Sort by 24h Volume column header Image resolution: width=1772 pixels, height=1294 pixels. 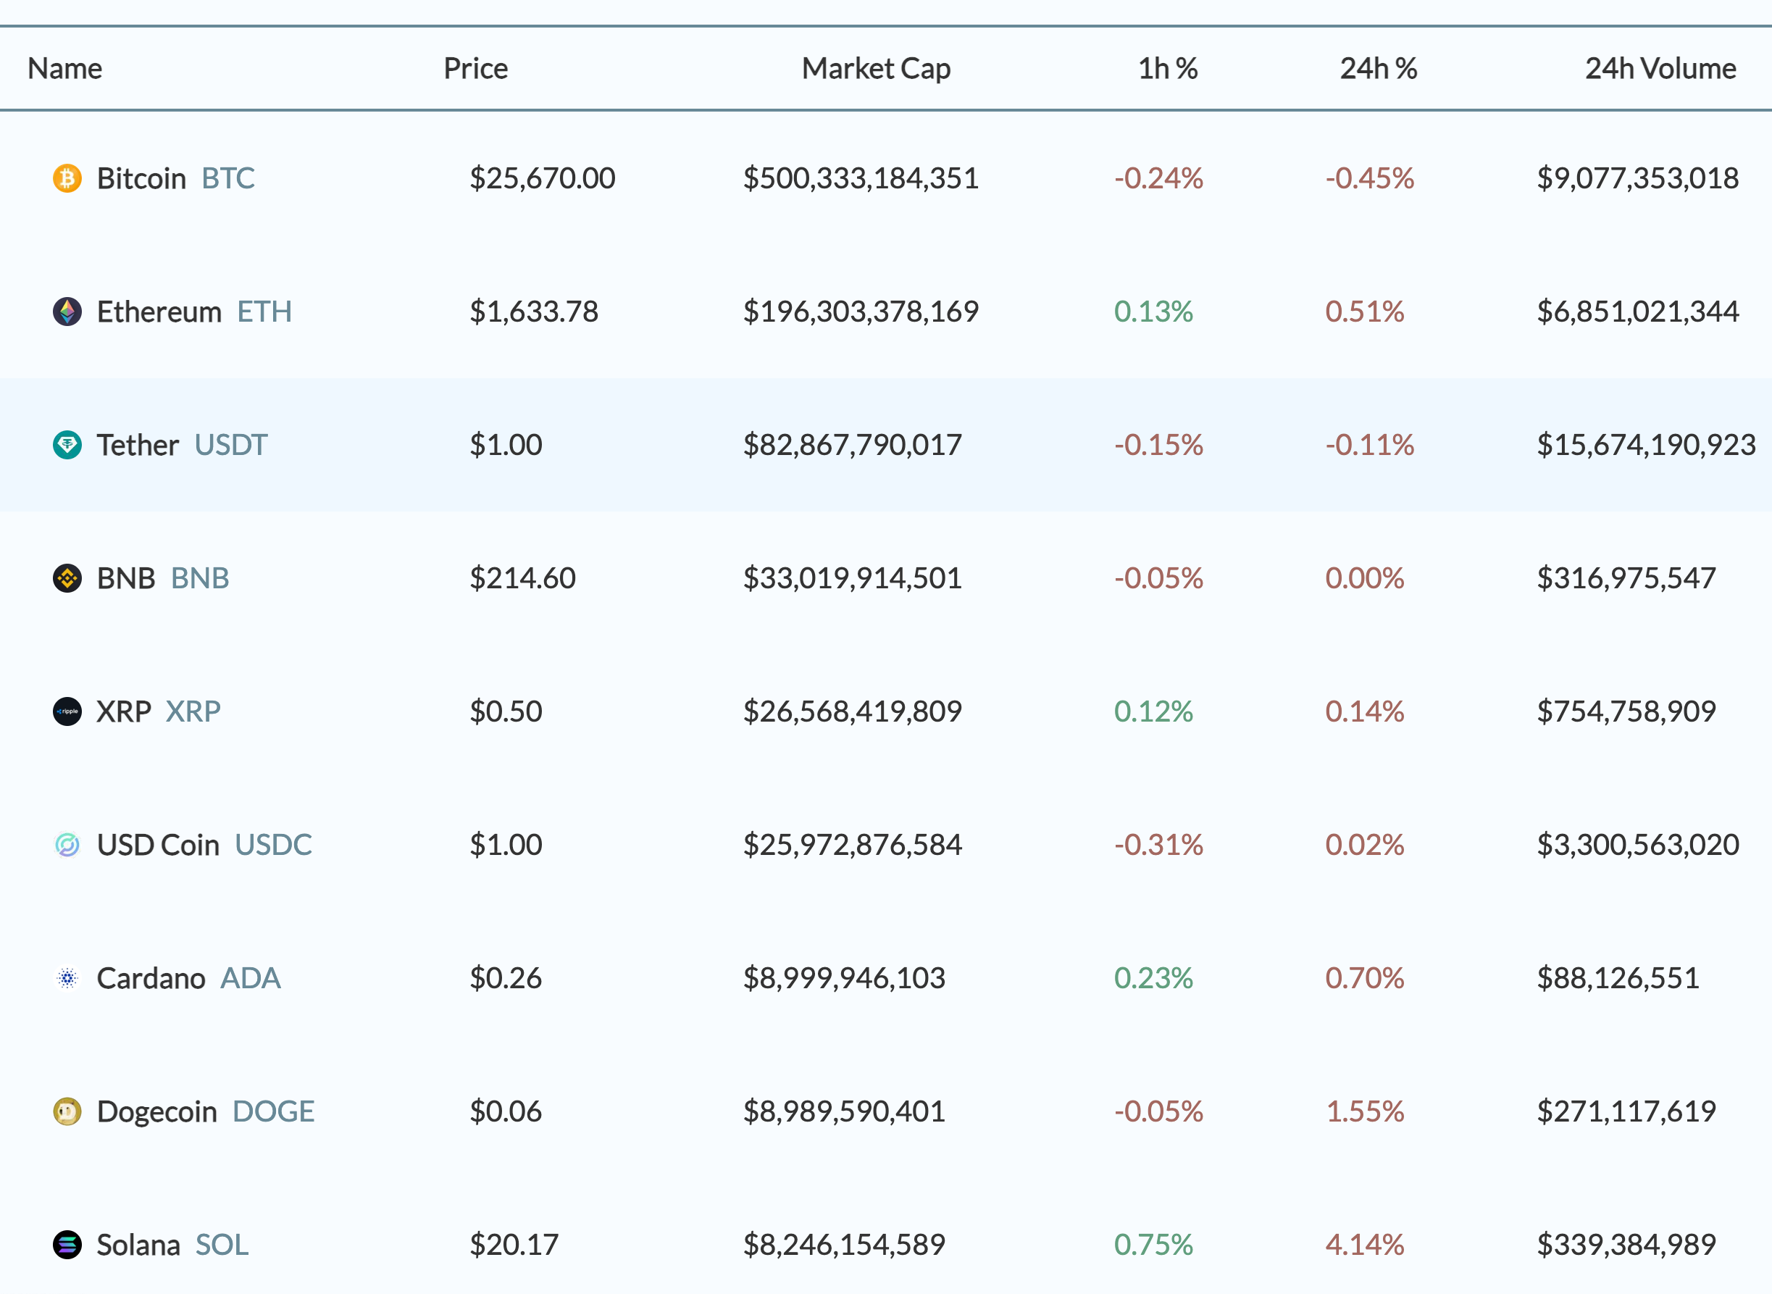[x=1661, y=69]
